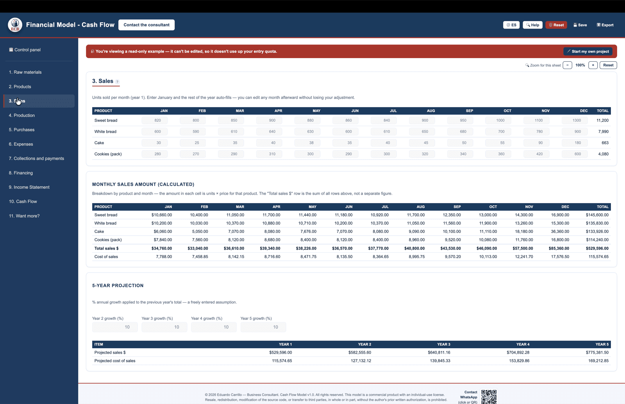
Task: Click the Contact WhatsApp text in the footer
Action: [468, 395]
